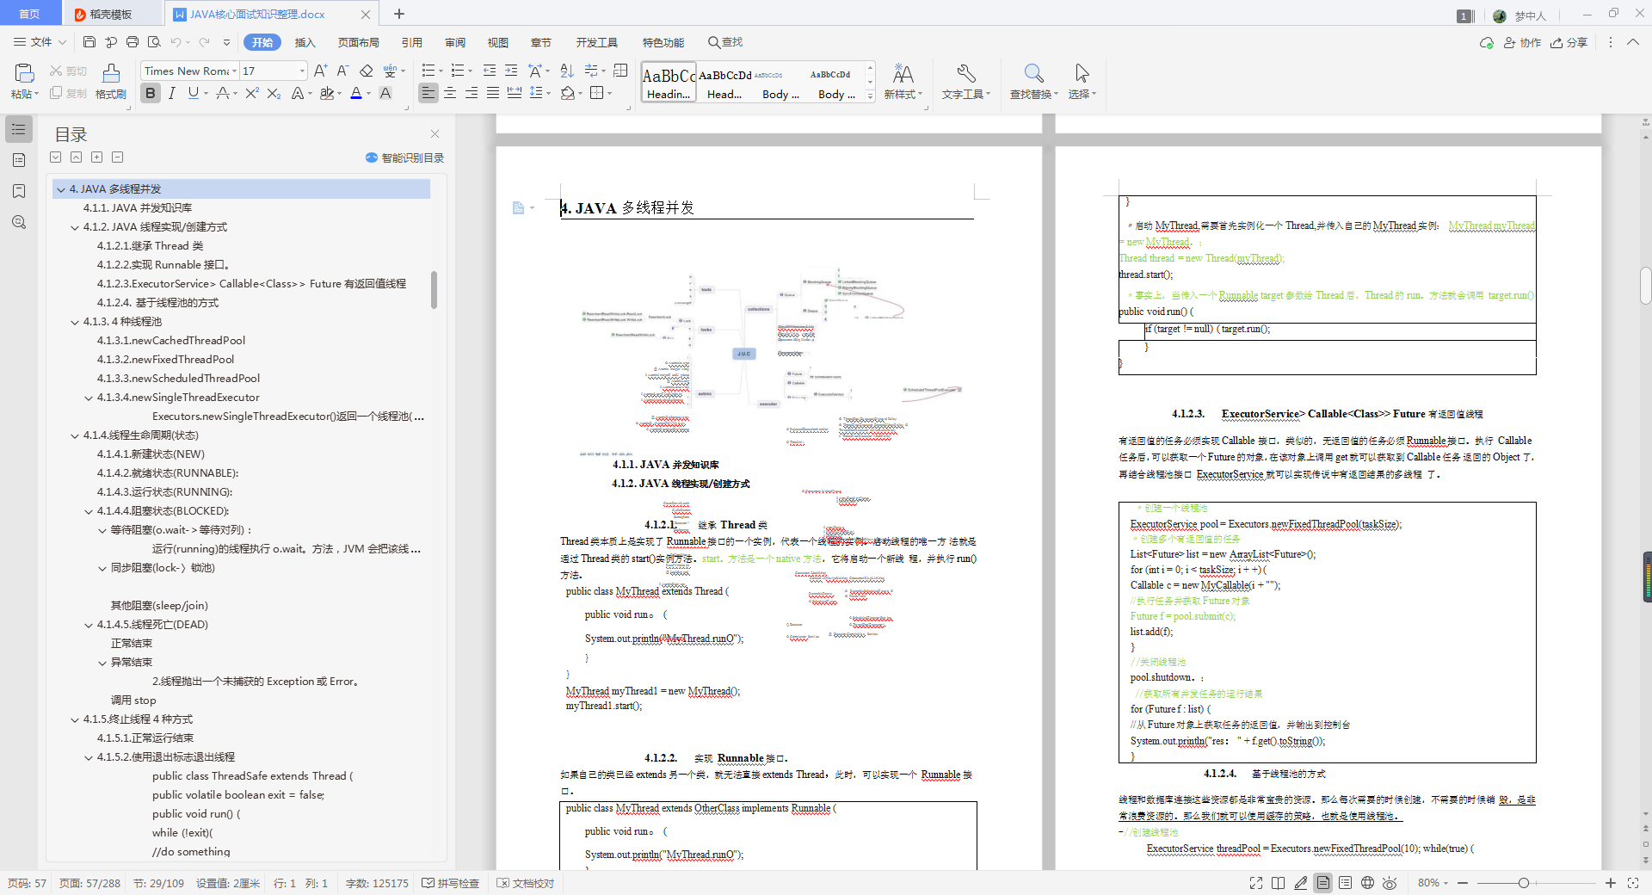Toggle page view mode in status bar

pyautogui.click(x=1323, y=883)
